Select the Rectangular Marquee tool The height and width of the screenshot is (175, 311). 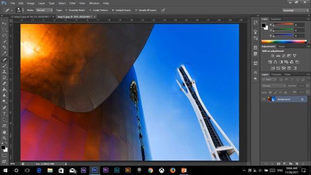[4, 30]
